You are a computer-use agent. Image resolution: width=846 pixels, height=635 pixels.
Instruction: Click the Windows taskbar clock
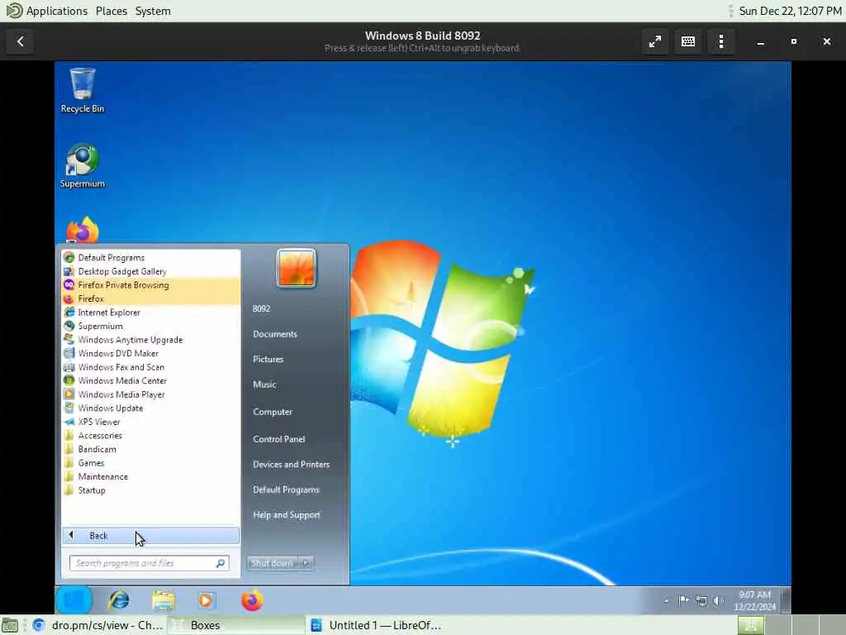(x=754, y=600)
